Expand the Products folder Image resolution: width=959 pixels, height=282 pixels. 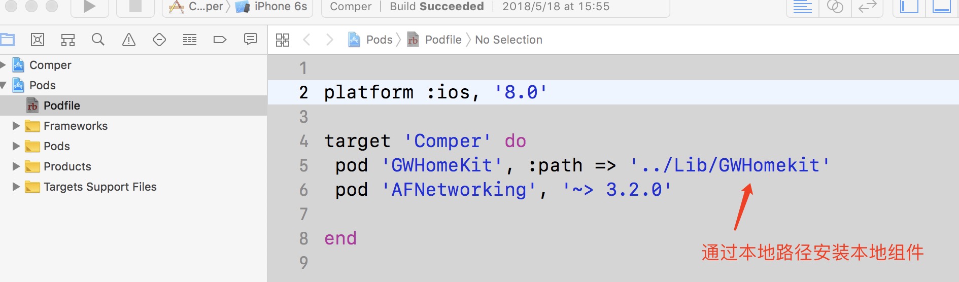coord(16,166)
